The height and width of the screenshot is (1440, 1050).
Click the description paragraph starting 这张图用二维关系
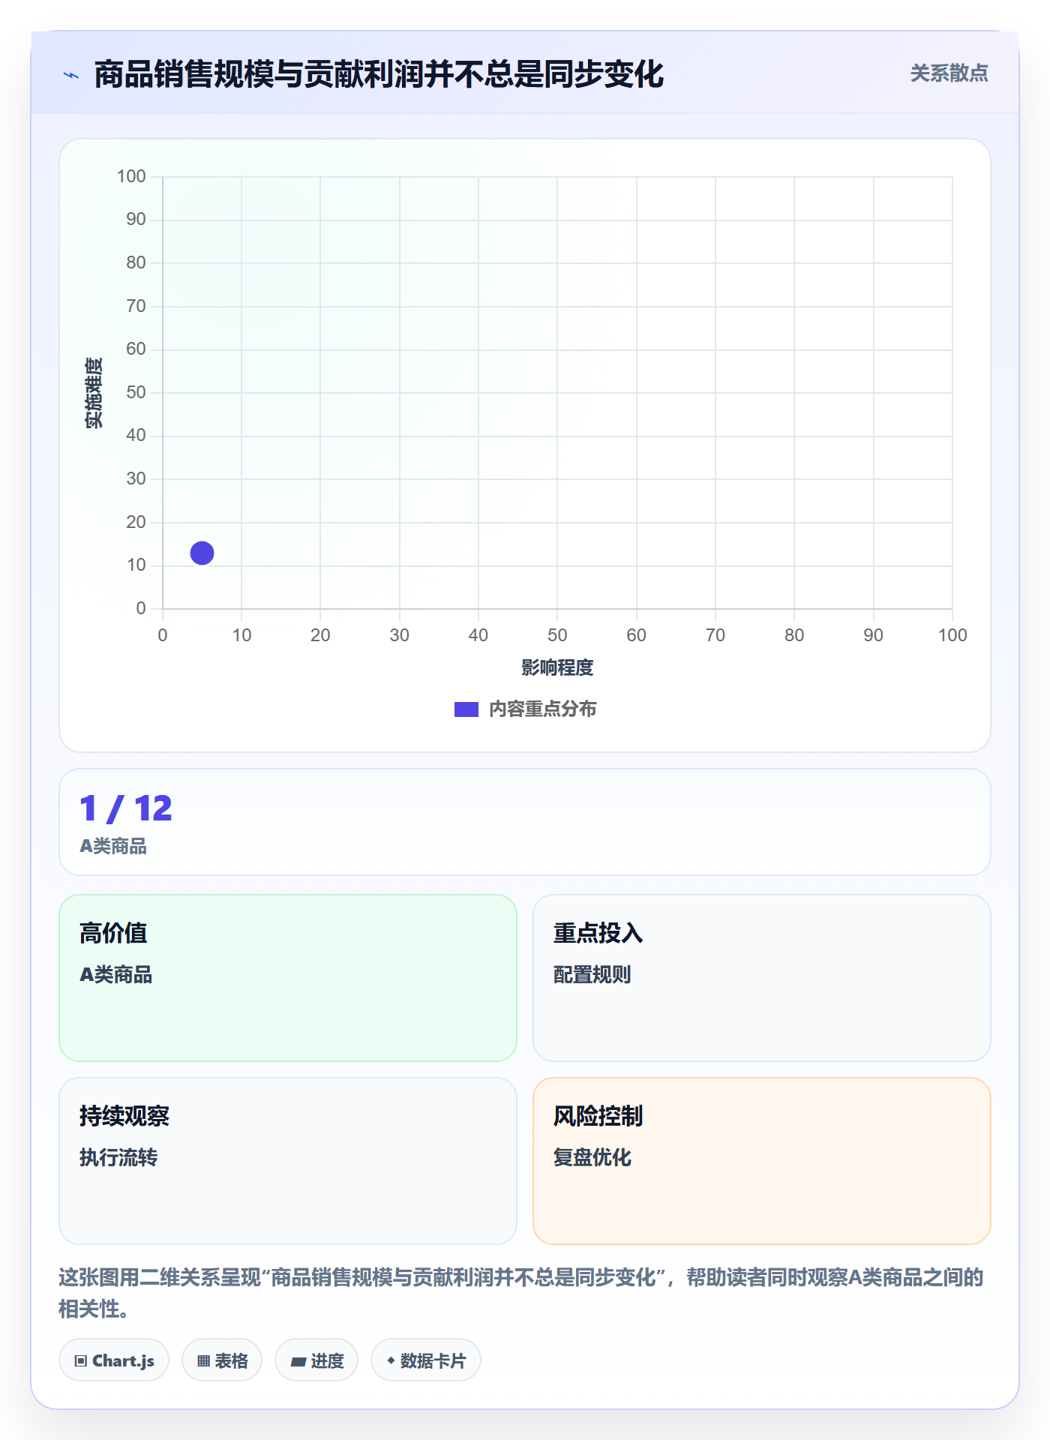click(x=521, y=1293)
